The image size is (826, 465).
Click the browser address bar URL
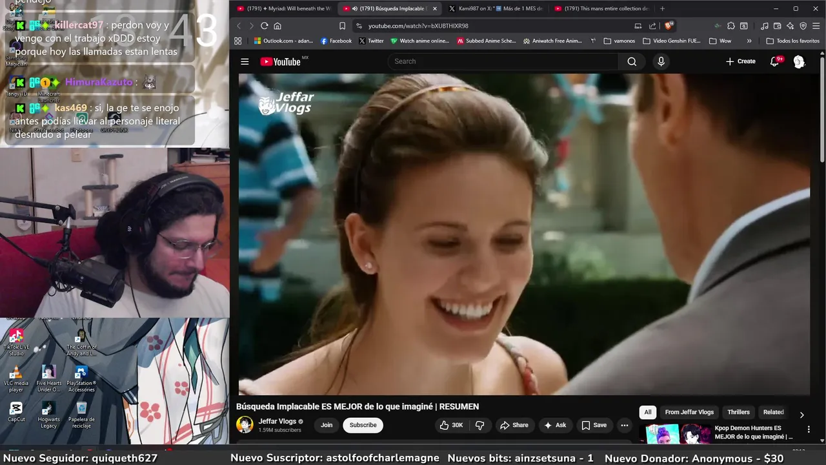418,26
